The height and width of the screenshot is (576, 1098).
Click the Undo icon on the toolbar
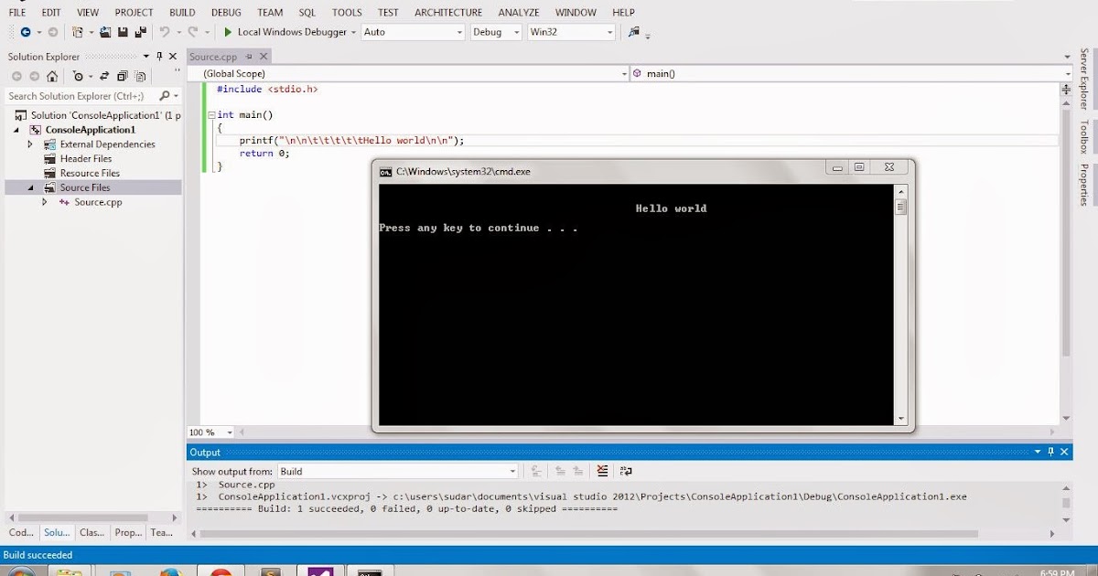166,32
